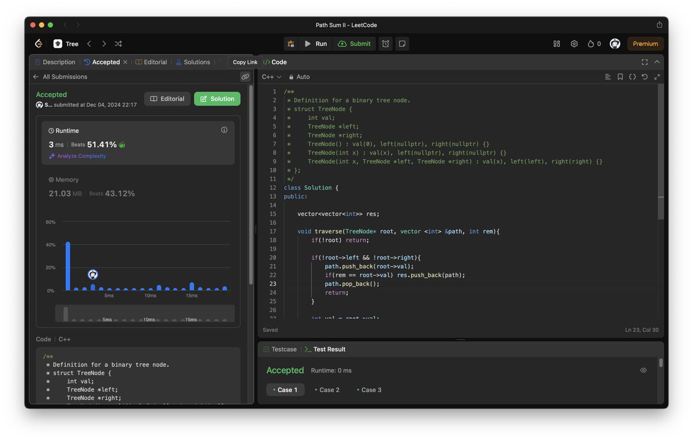
Task: Click the window forward arrow in title bar
Action: click(x=78, y=25)
